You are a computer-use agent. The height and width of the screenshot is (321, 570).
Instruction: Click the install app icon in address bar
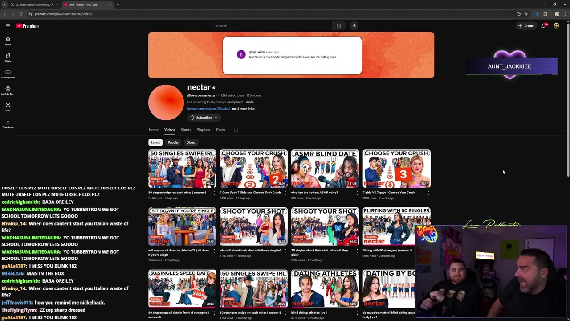tap(518, 14)
